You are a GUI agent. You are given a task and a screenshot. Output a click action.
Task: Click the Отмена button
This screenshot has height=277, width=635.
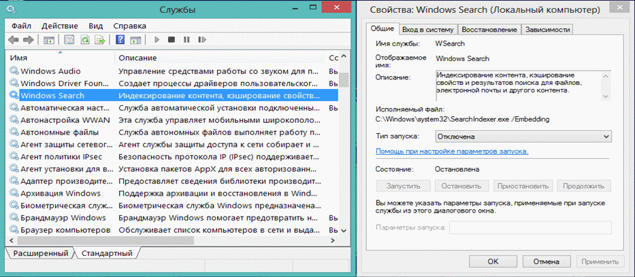547,261
